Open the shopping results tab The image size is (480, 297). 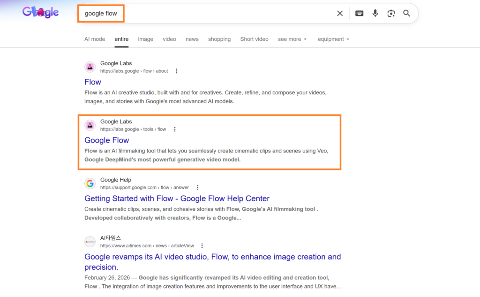click(x=219, y=39)
